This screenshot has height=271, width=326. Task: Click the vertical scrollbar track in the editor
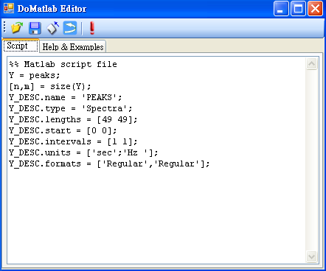(311, 161)
